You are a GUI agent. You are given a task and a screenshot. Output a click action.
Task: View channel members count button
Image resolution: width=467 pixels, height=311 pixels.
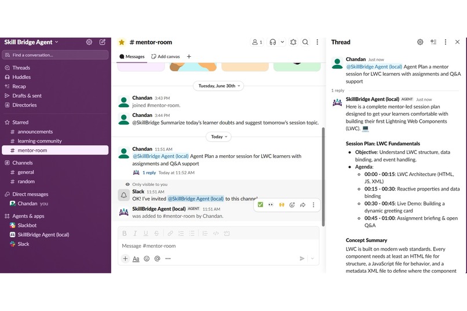[257, 42]
